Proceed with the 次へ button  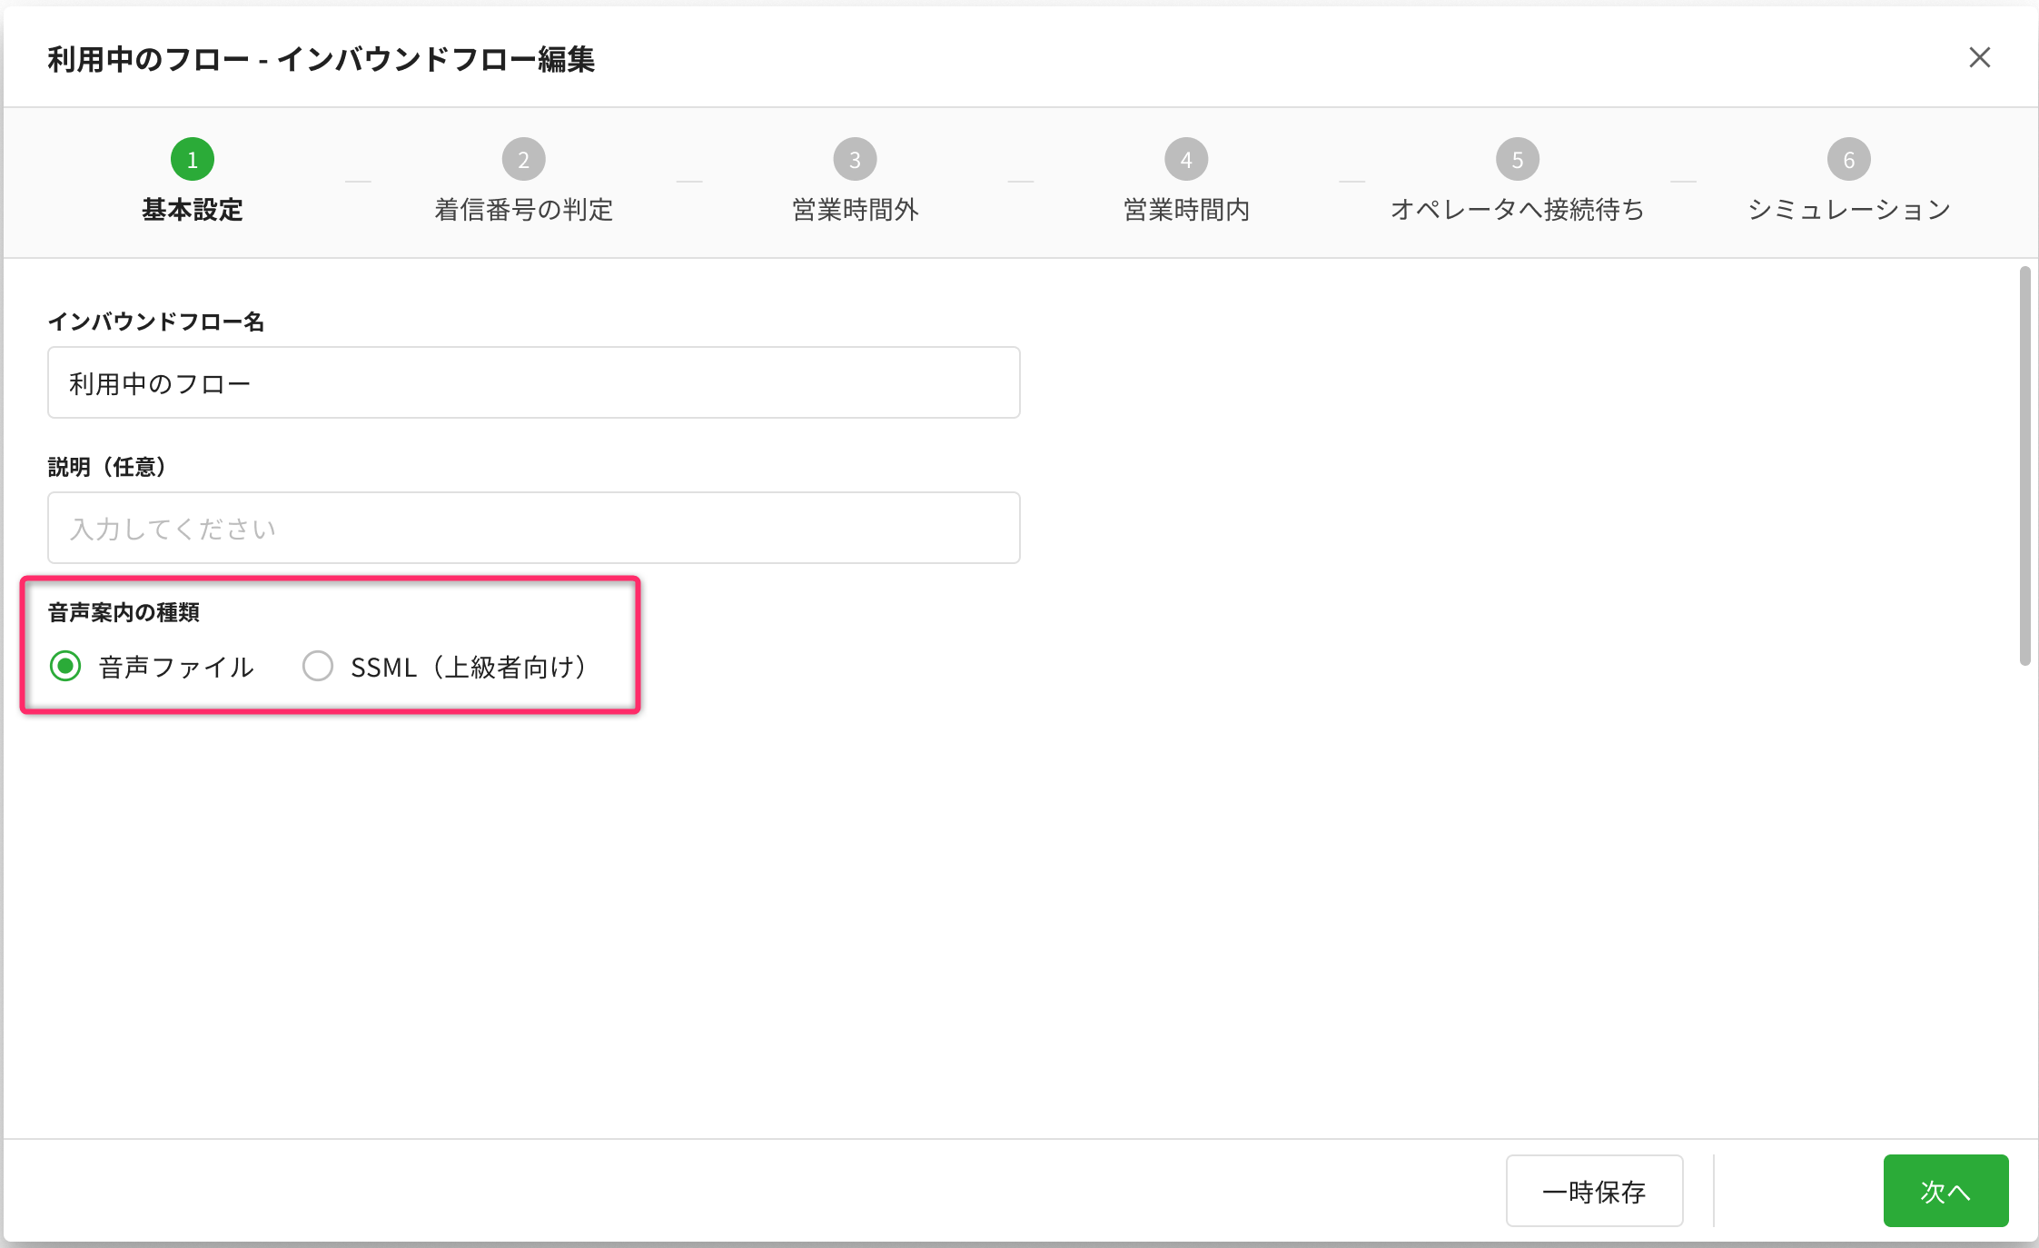click(1945, 1191)
